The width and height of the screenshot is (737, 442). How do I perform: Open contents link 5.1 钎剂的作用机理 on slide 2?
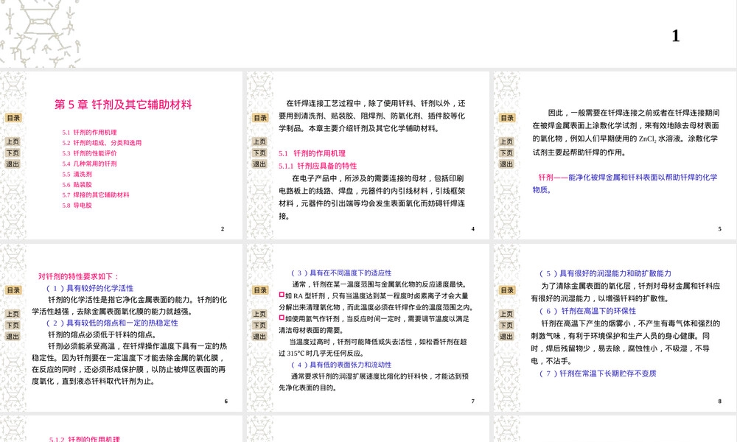(89, 133)
